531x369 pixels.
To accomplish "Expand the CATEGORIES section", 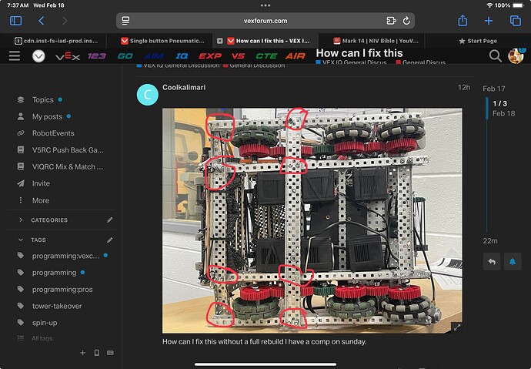I will [49, 220].
